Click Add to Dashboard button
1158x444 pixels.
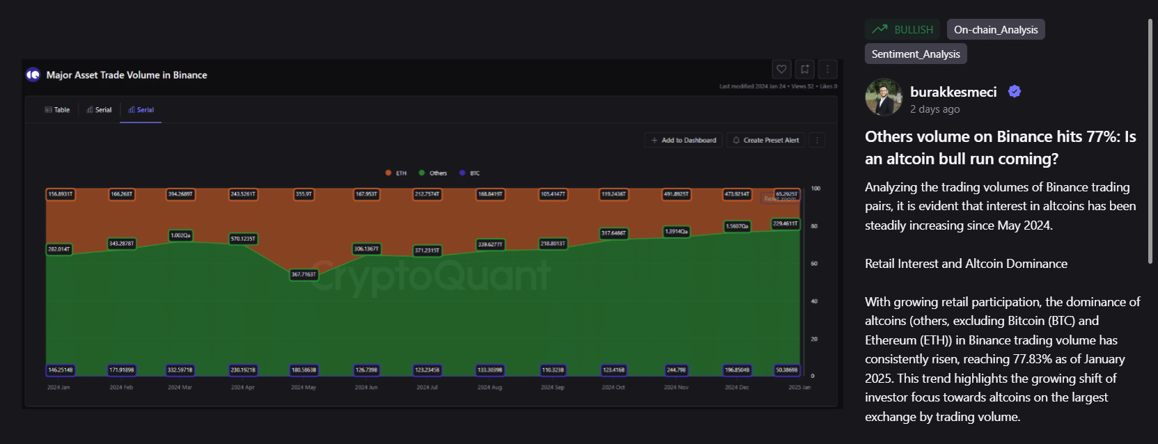684,140
